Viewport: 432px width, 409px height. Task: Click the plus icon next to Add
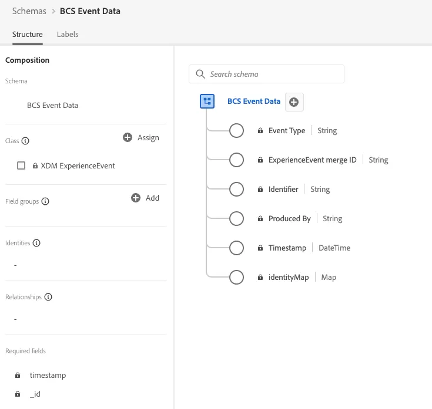click(136, 198)
